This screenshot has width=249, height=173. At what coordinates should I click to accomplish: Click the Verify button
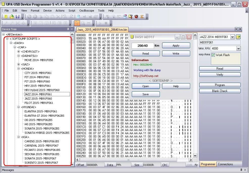(x=220, y=75)
